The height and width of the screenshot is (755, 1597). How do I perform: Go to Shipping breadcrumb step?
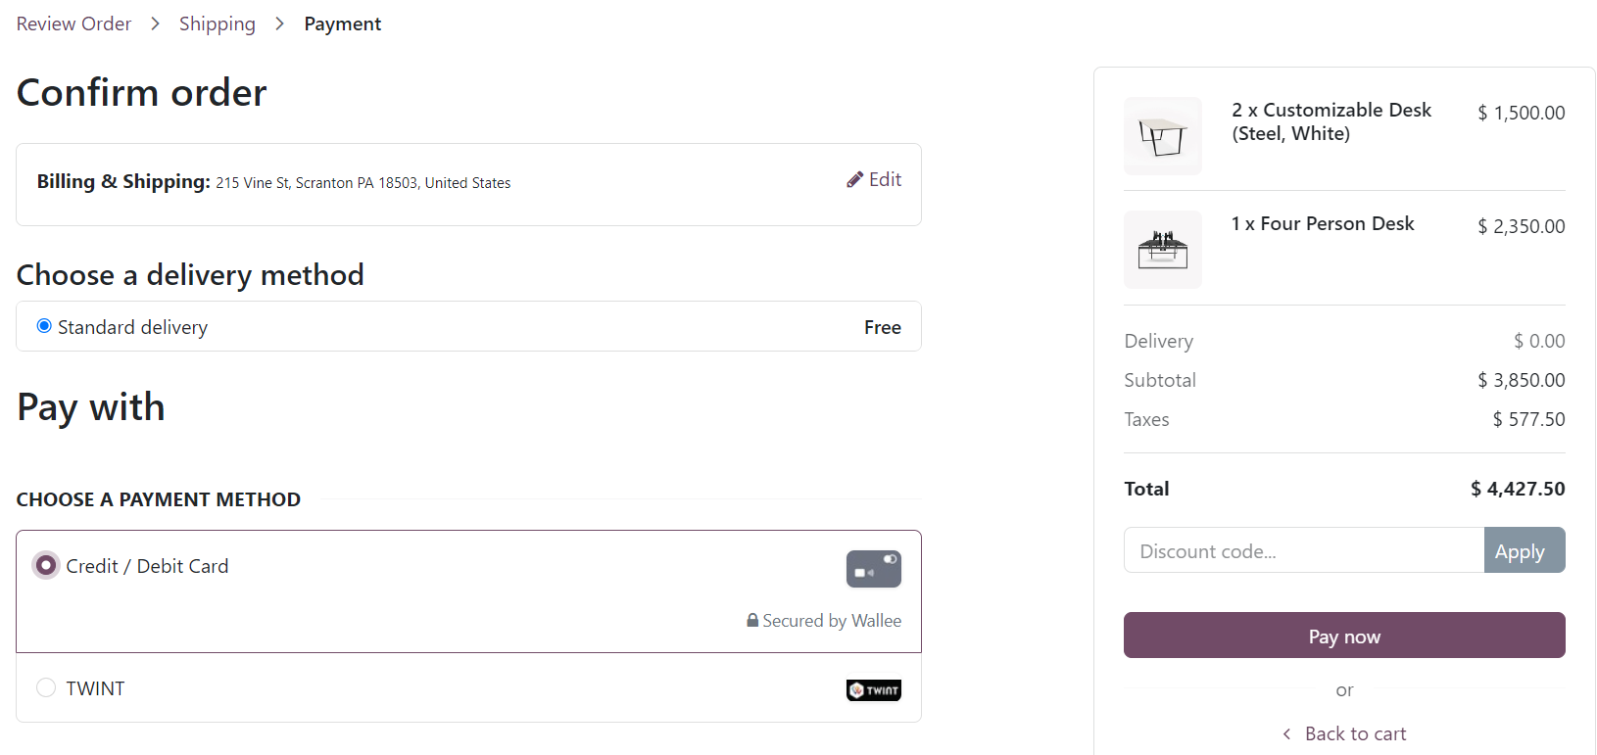click(217, 24)
